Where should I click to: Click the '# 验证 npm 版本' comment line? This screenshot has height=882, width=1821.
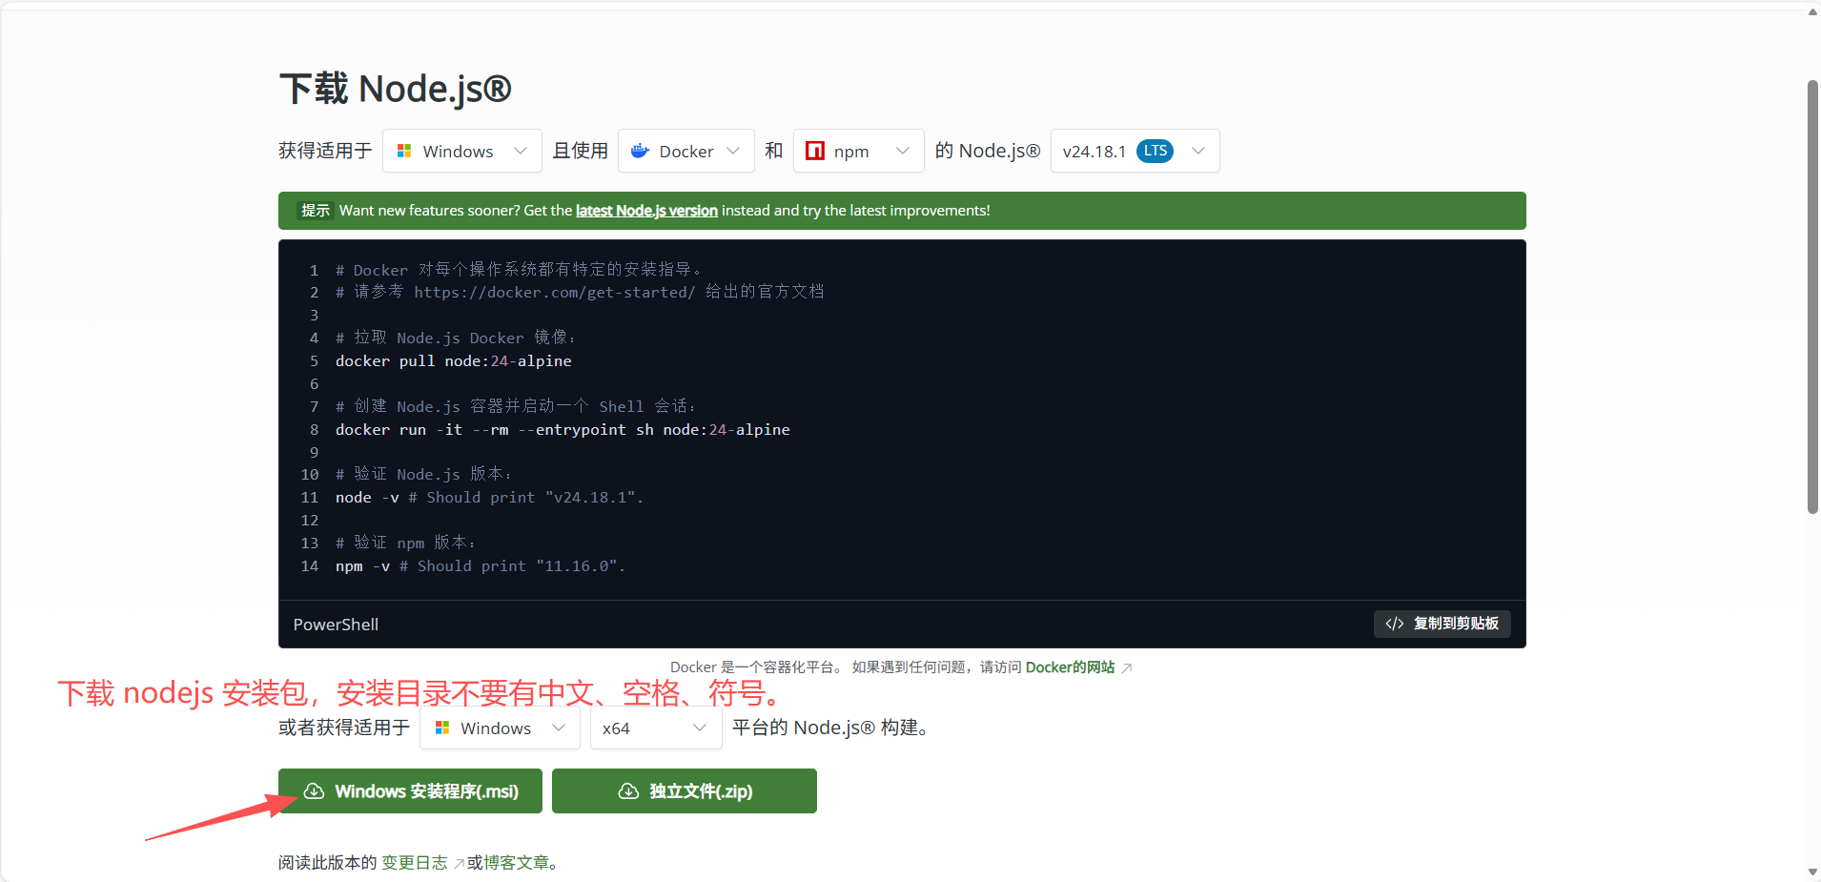[x=405, y=543]
